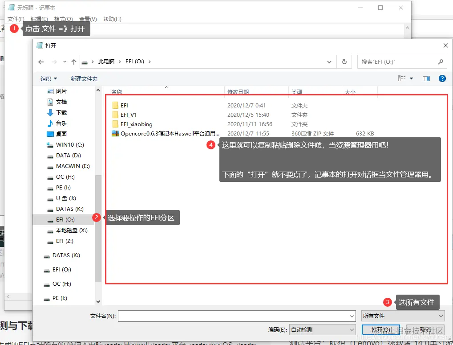
Task: Open Notepad 格式(O) menu
Action: pyautogui.click(x=63, y=19)
